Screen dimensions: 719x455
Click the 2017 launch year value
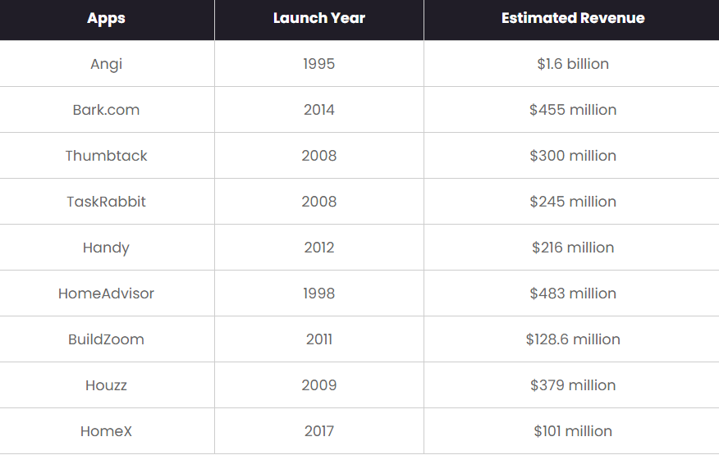click(319, 430)
